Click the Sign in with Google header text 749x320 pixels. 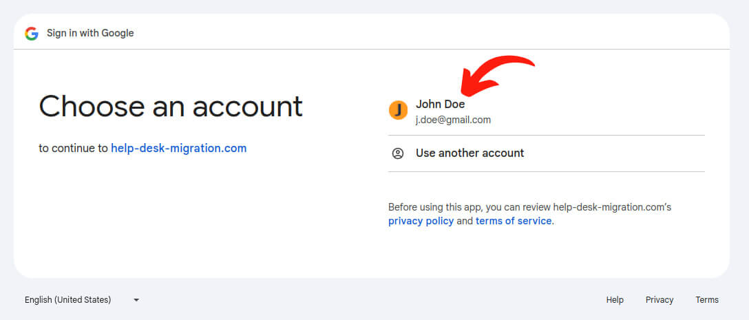tap(90, 33)
